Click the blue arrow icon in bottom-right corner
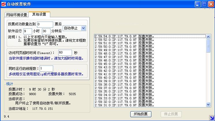Image resolution: width=215 pixels, height=121 pixels. [212, 118]
